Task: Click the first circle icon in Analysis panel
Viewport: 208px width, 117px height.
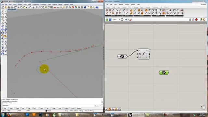Action: [107, 10]
